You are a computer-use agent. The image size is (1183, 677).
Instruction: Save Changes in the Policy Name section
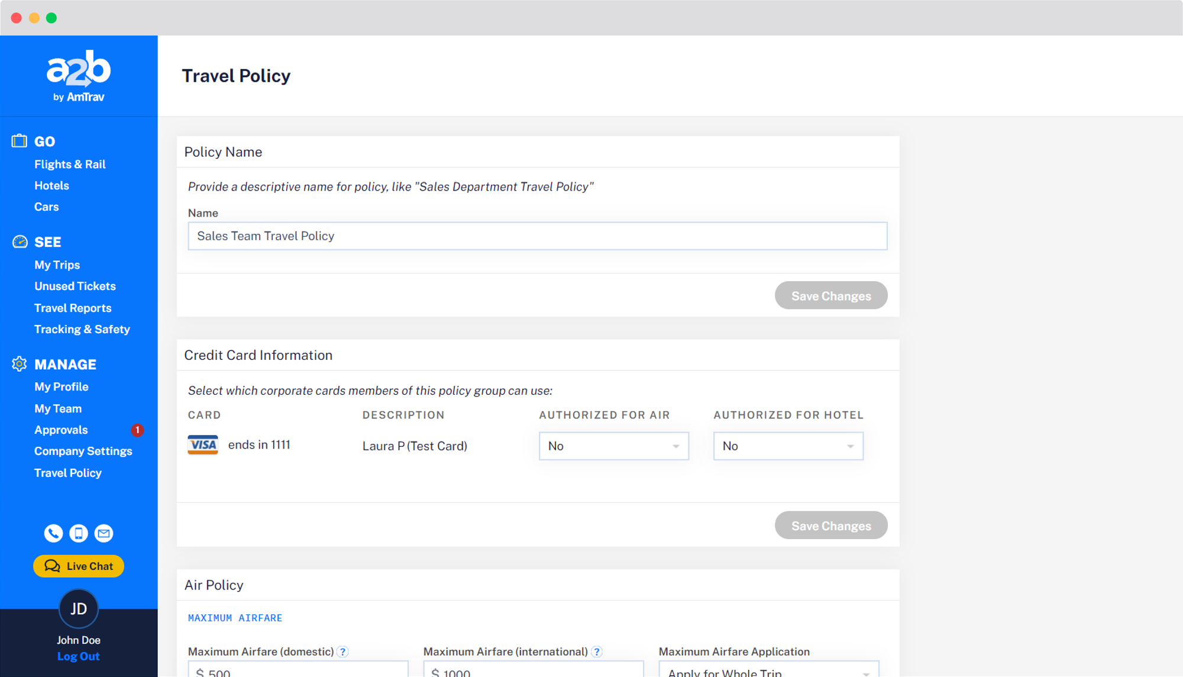tap(830, 295)
